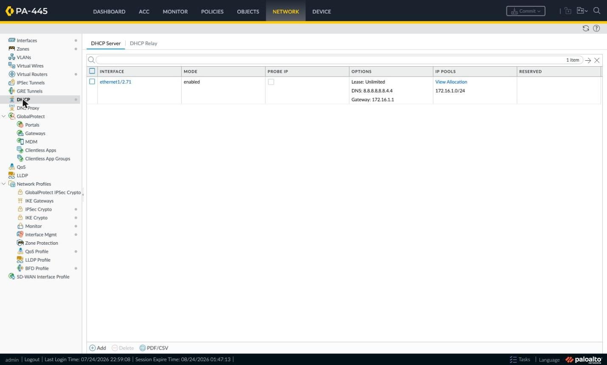Image resolution: width=607 pixels, height=365 pixels.
Task: Open the Zones sidebar item
Action: [23, 49]
